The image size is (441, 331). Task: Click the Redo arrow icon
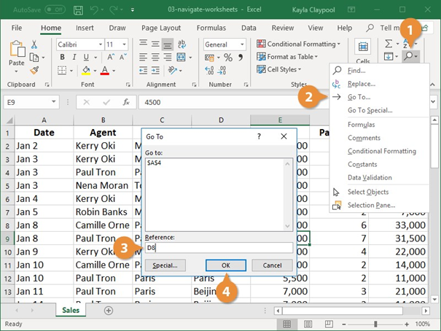point(114,10)
